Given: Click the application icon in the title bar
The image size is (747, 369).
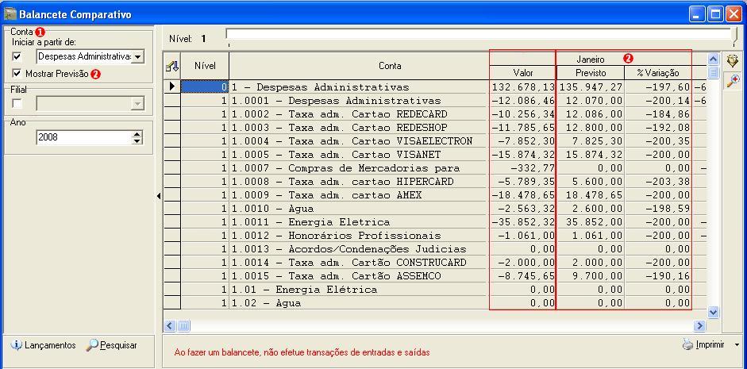Looking at the screenshot, I should tap(10, 14).
